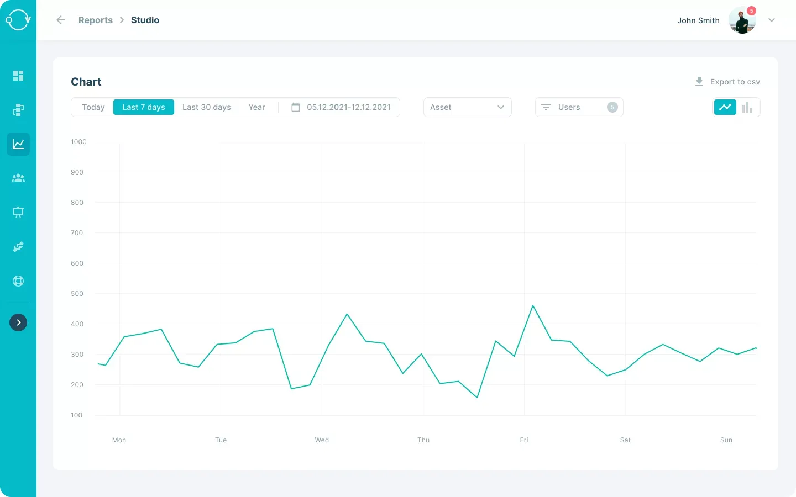
Task: Switch to the Year time range
Action: [256, 107]
